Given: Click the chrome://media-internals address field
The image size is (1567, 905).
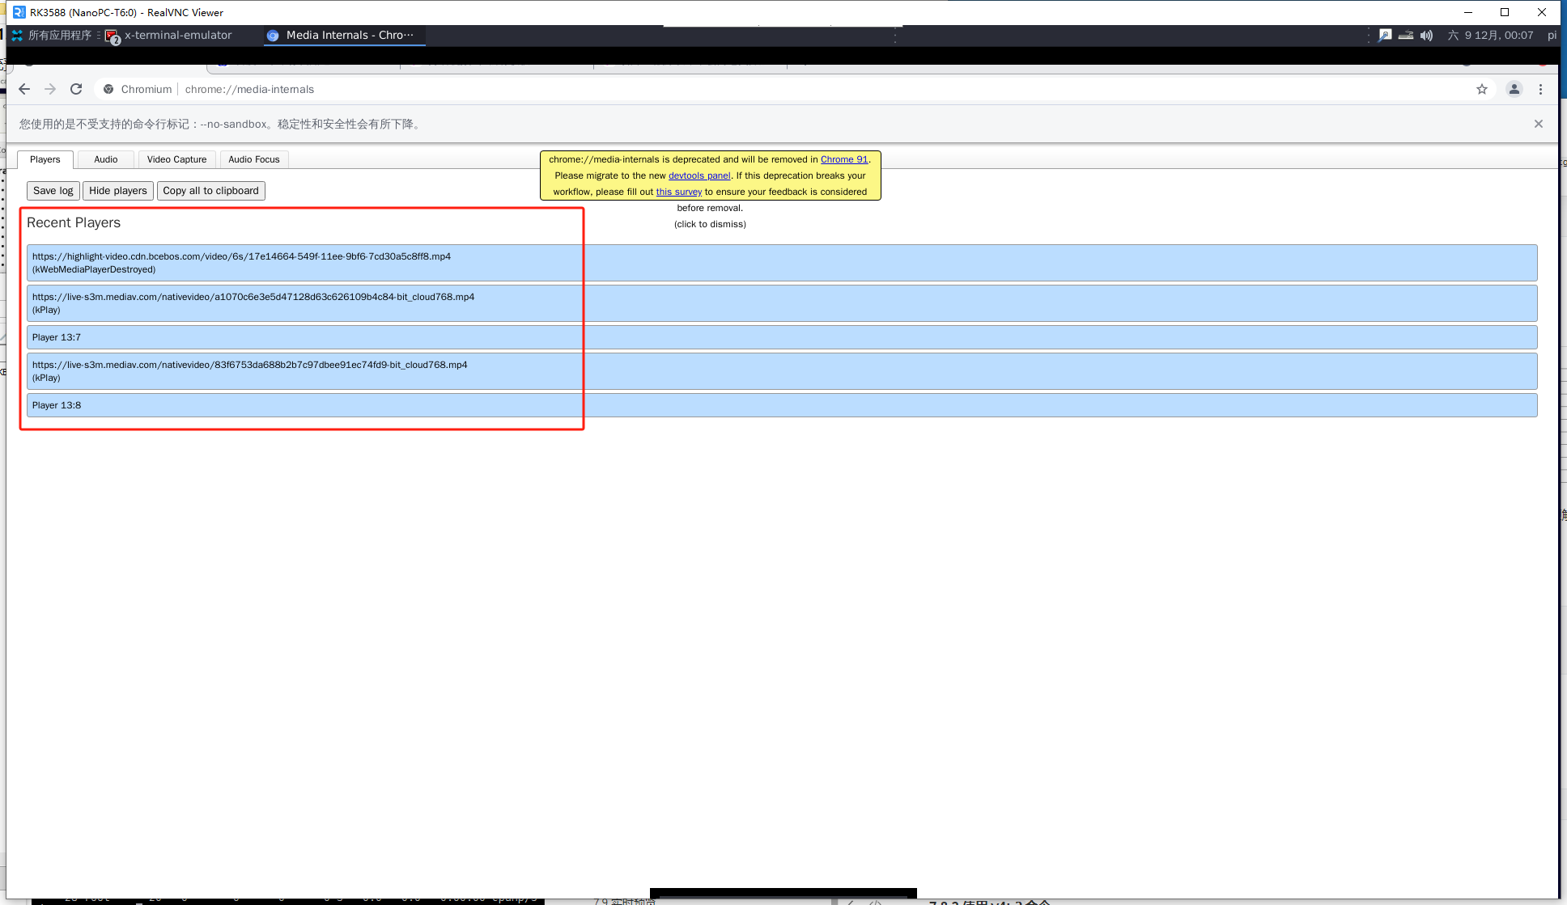Looking at the screenshot, I should [249, 89].
